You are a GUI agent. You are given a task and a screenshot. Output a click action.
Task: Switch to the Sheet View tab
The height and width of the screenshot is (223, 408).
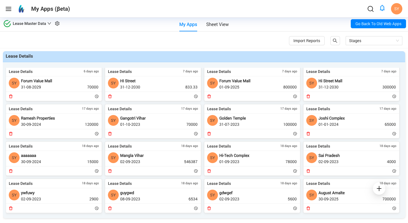[217, 25]
